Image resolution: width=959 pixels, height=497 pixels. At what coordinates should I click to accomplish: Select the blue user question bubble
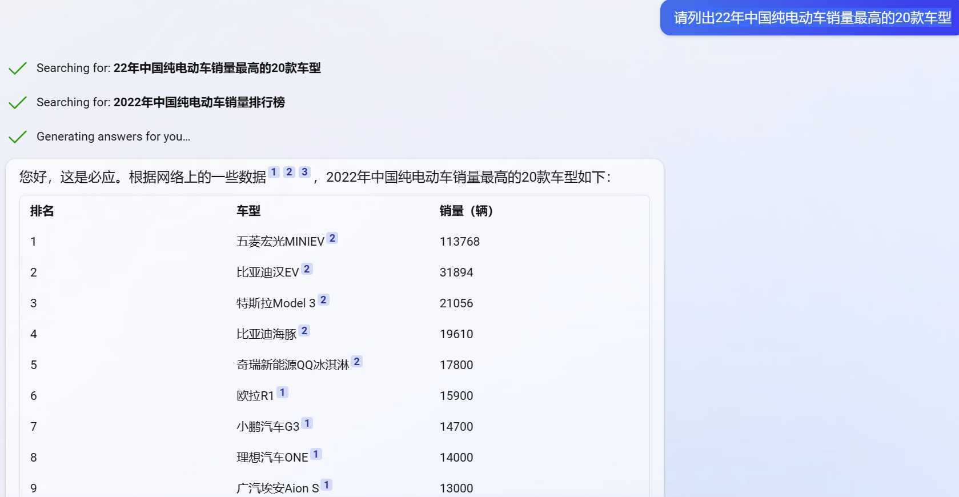click(812, 18)
